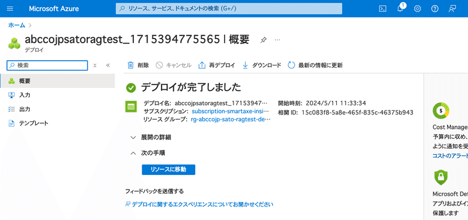Click 最新の情報に更新 refresh button

tap(315, 65)
